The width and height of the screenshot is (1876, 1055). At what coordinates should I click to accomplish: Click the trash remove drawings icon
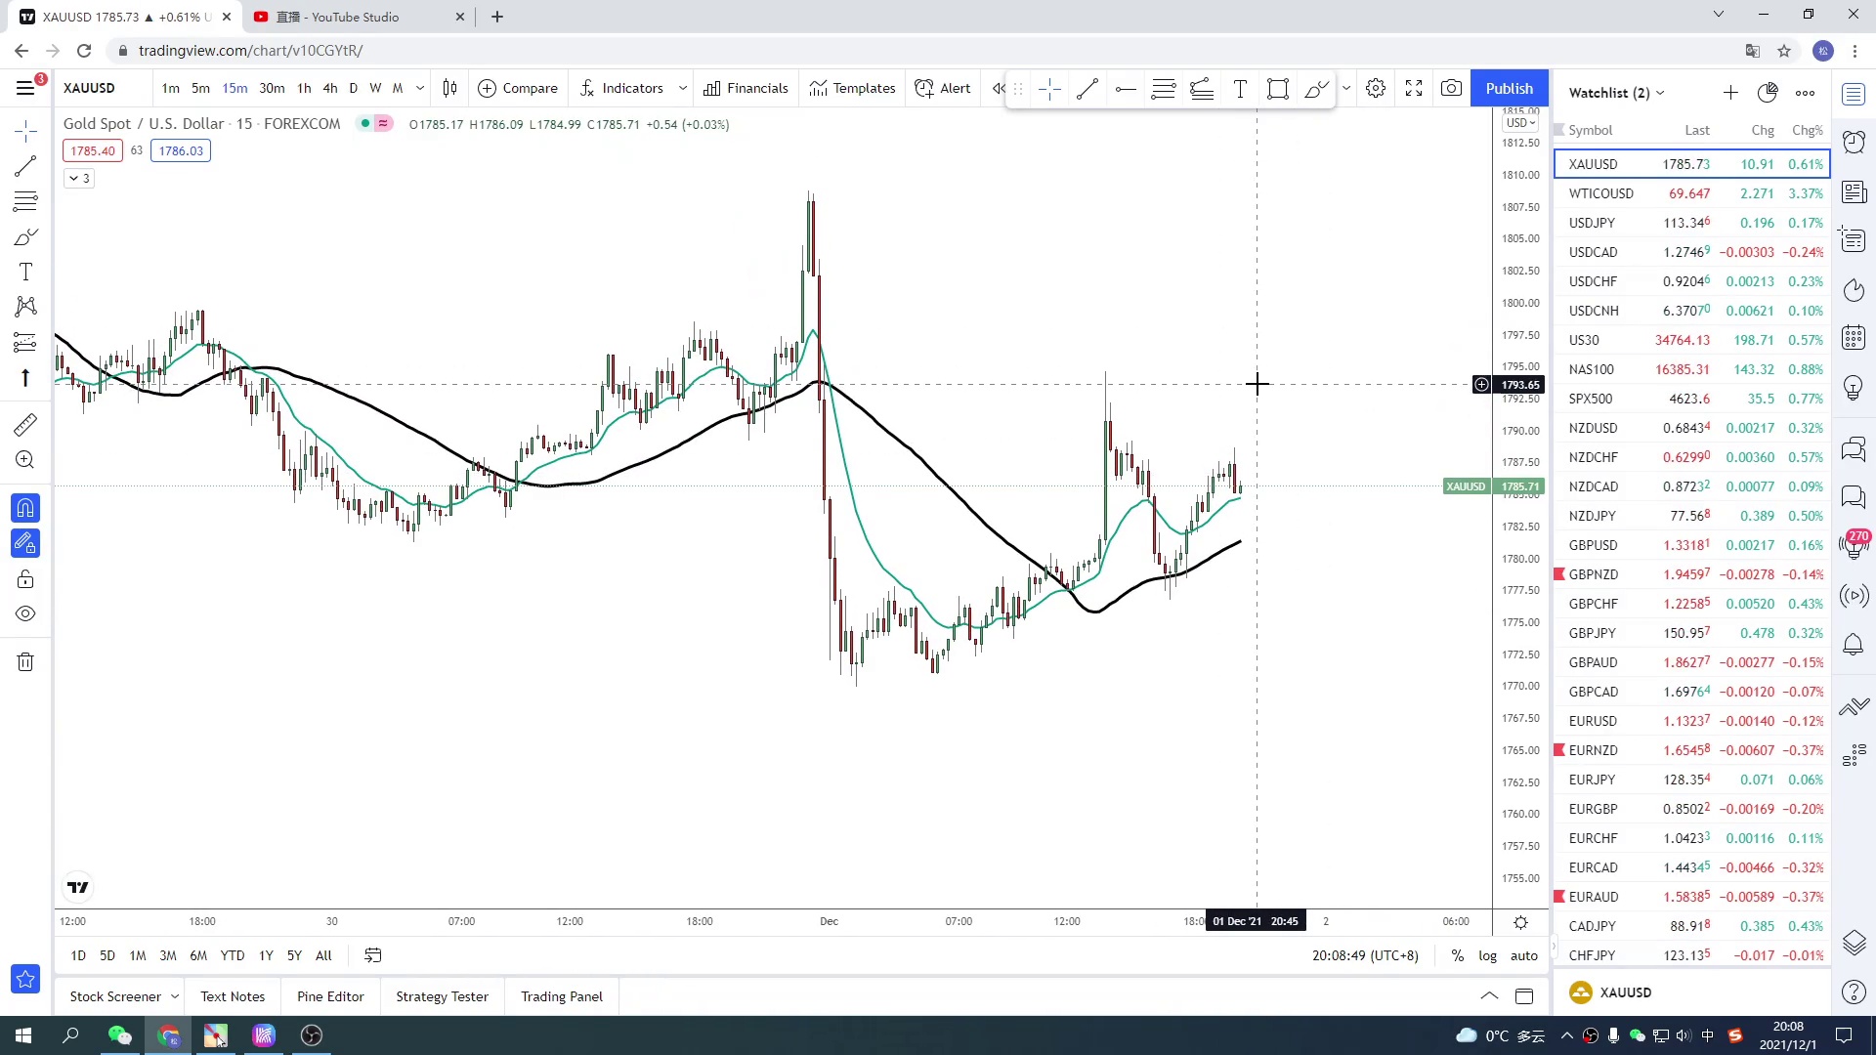click(x=25, y=662)
